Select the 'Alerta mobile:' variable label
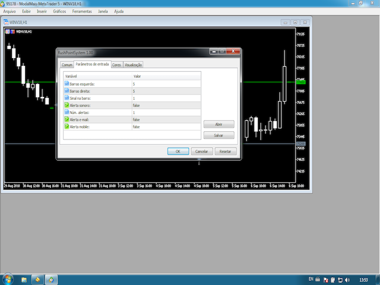The image size is (380, 285). tap(80, 126)
